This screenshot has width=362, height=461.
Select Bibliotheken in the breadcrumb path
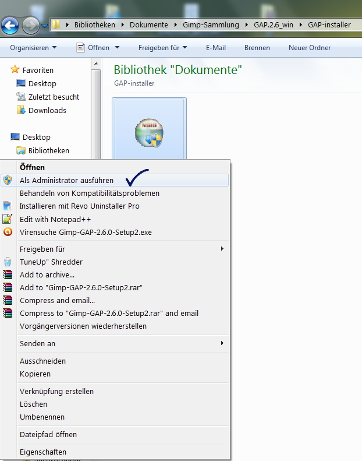[x=94, y=25]
